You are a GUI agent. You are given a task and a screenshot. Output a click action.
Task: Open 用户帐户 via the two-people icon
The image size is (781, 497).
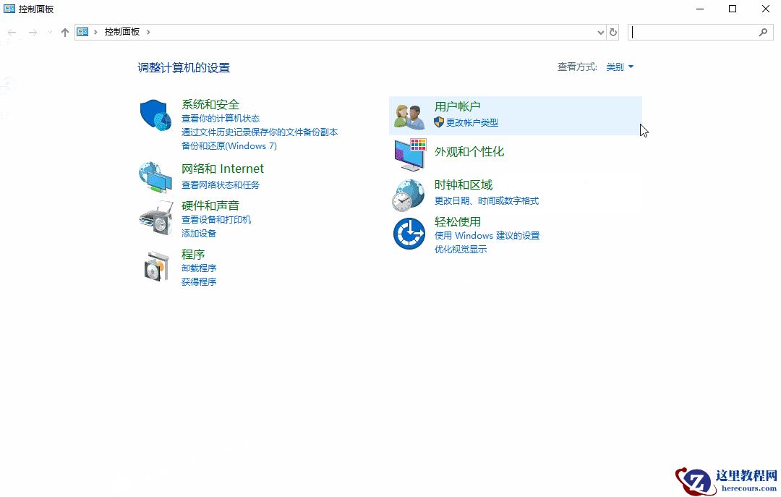click(x=409, y=114)
